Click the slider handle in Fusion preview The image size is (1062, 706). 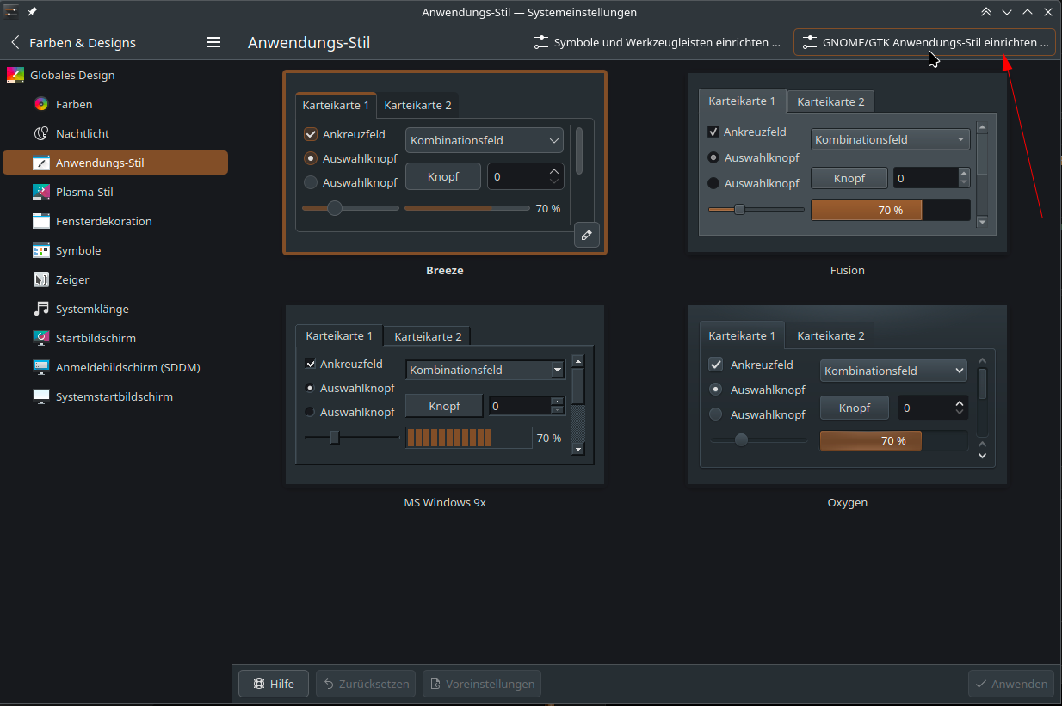tap(738, 209)
